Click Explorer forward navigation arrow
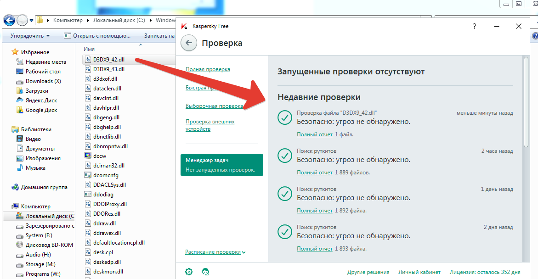The height and width of the screenshot is (279, 538). click(x=23, y=21)
